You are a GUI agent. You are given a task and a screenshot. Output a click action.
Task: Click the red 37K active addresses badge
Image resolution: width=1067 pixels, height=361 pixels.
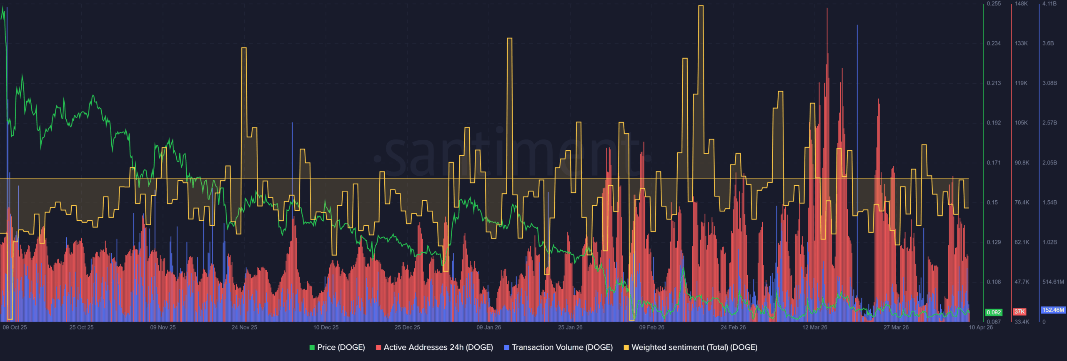[x=1019, y=311]
